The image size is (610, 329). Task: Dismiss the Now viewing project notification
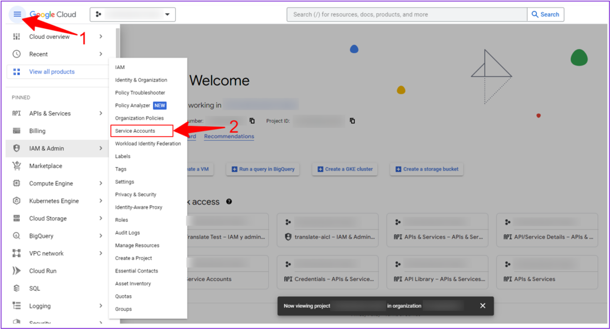tap(483, 306)
